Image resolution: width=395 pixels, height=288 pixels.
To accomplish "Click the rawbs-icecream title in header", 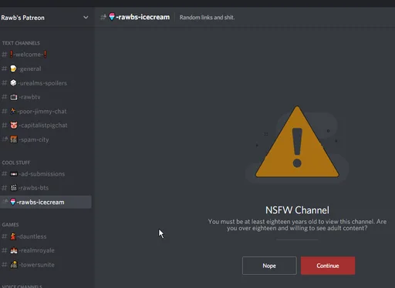I will (x=143, y=17).
